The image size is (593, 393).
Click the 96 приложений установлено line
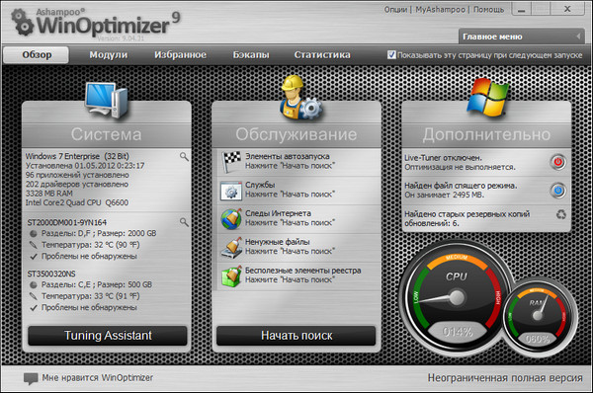(77, 175)
